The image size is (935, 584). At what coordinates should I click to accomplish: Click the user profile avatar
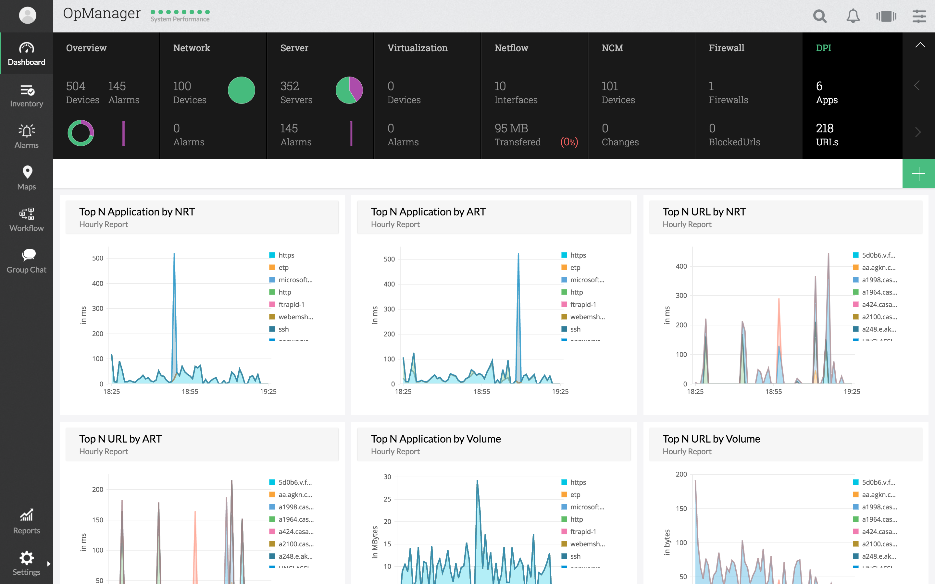pyautogui.click(x=27, y=16)
